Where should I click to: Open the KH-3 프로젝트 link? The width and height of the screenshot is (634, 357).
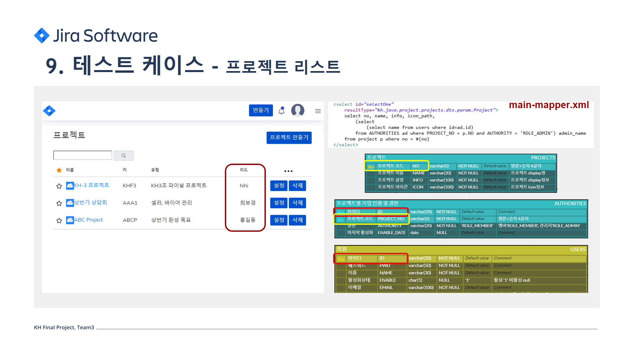pos(91,185)
